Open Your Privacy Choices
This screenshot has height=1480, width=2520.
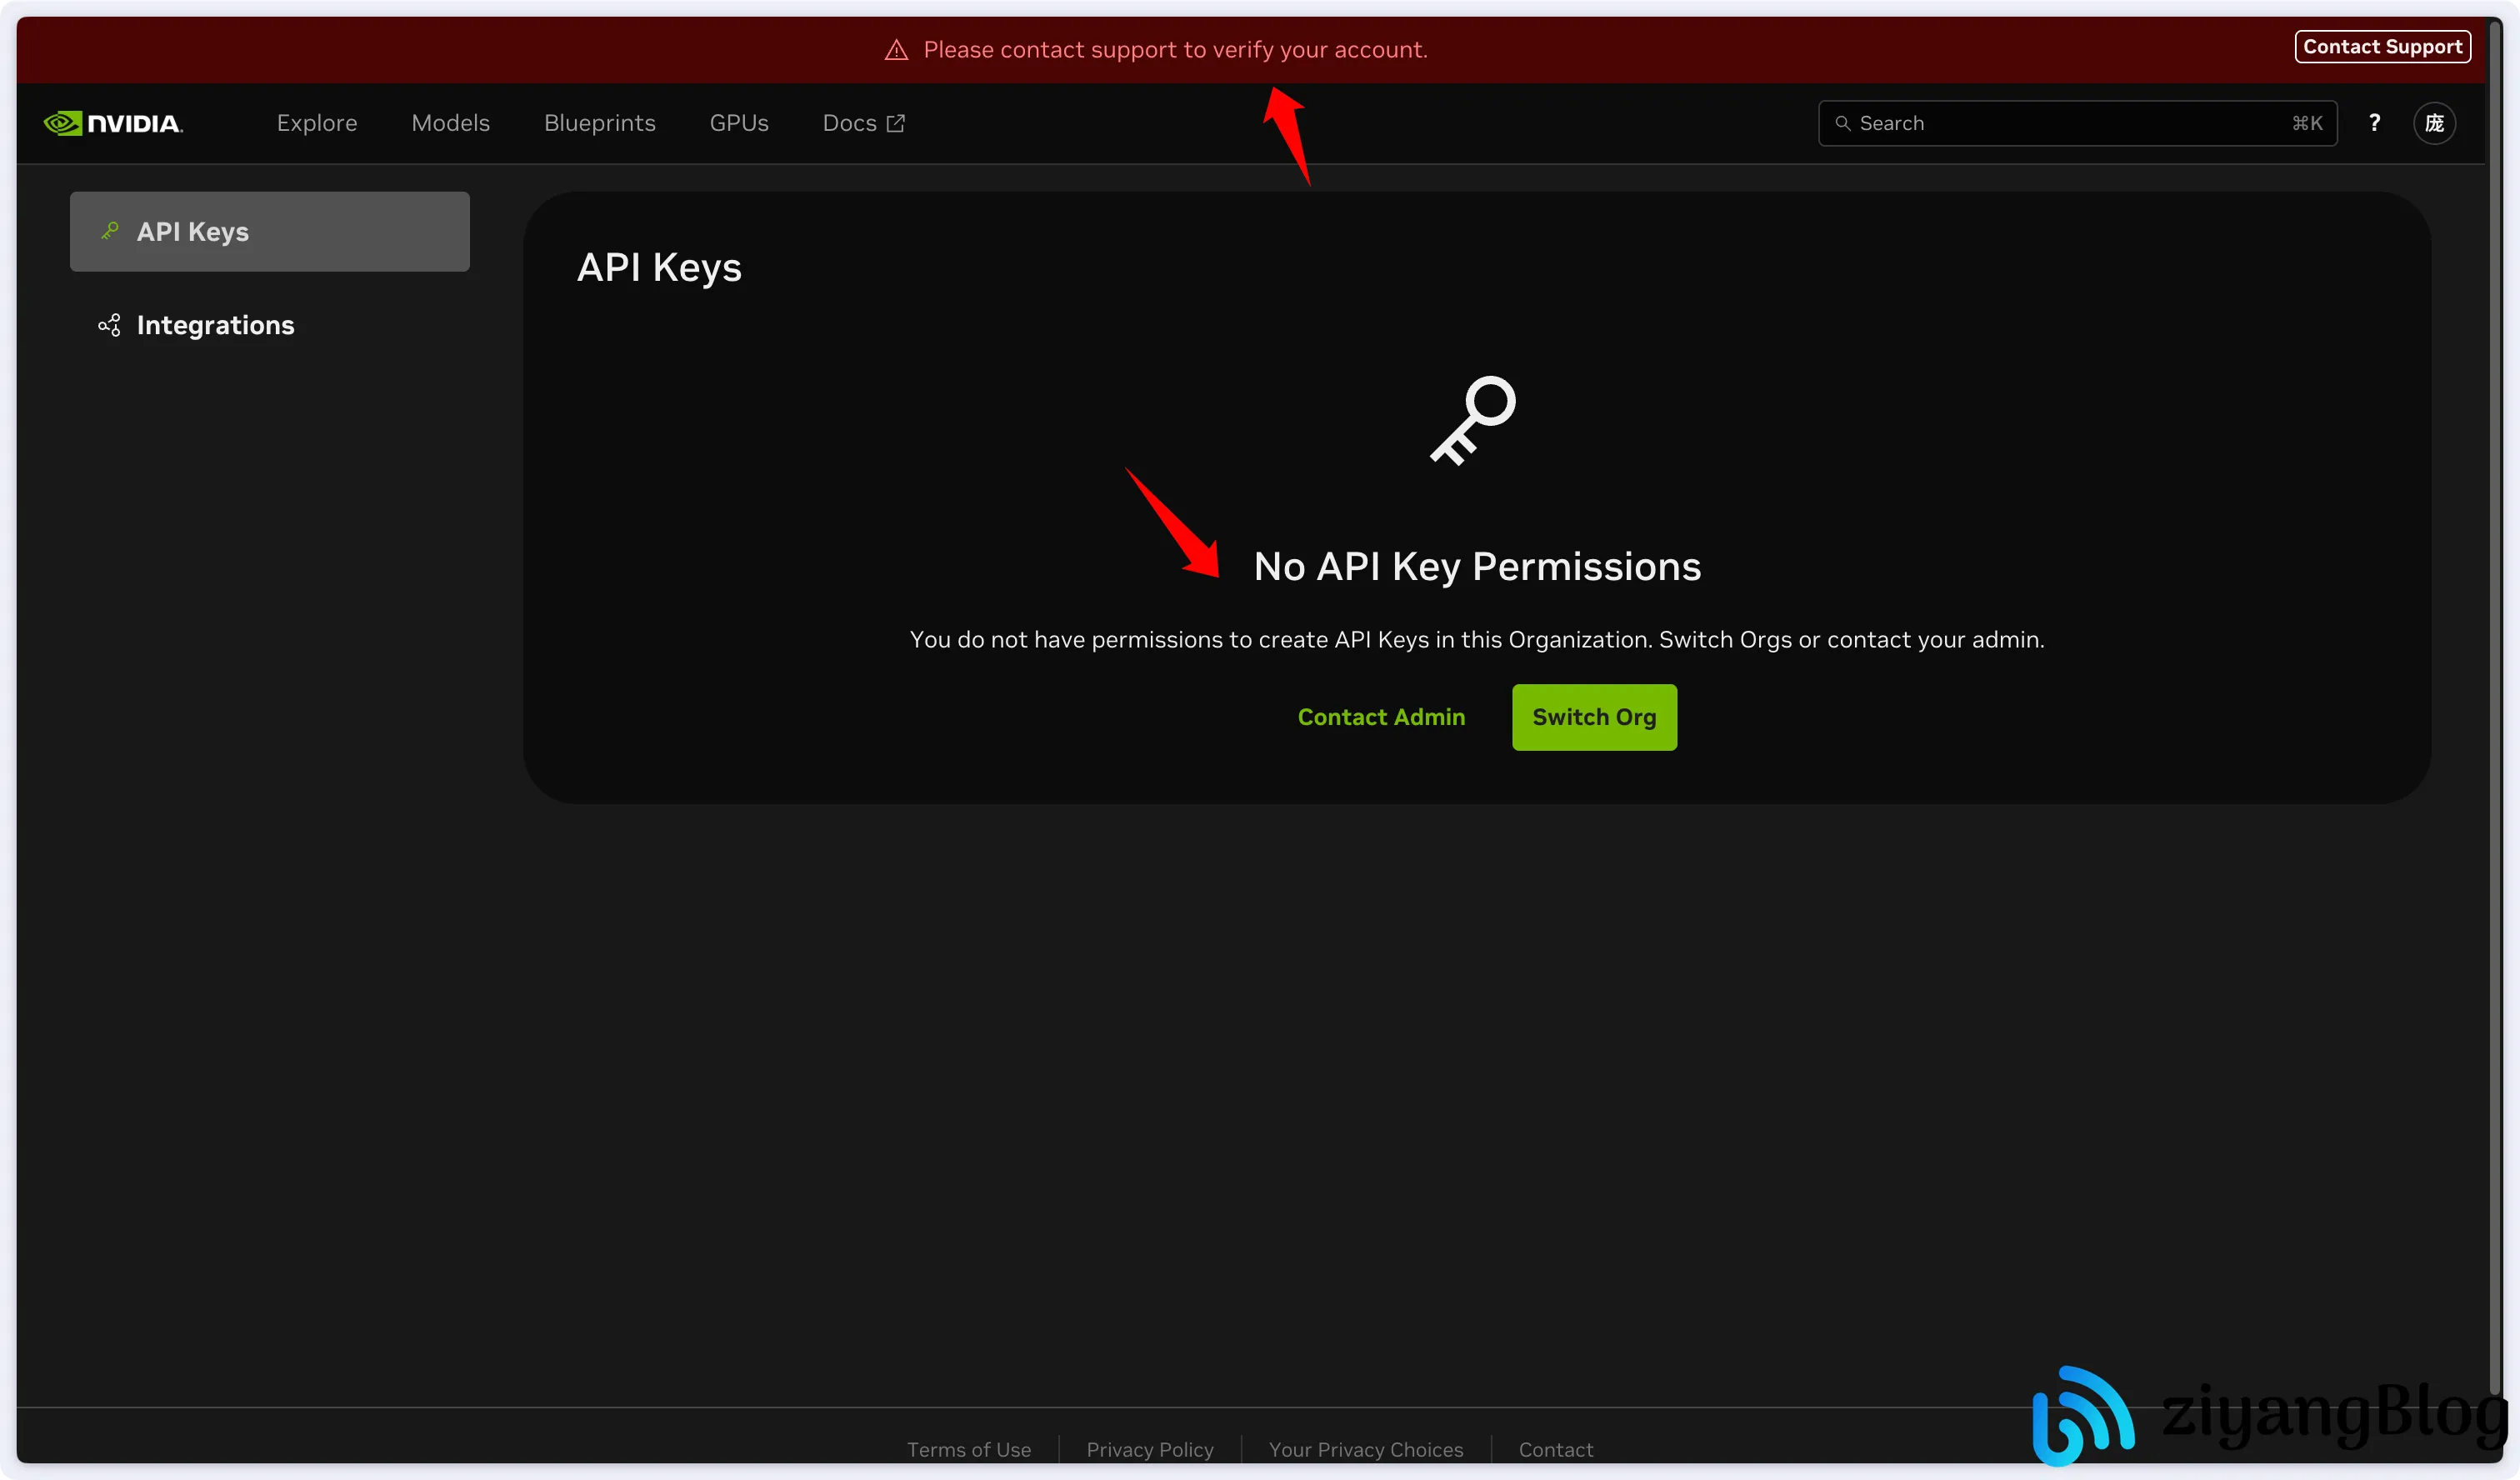1366,1449
